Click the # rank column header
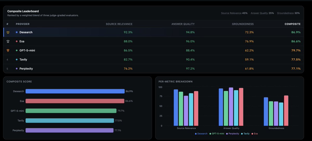This screenshot has height=141, width=312. point(8,24)
